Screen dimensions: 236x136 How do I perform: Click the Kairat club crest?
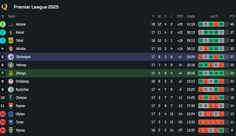click(x=11, y=32)
